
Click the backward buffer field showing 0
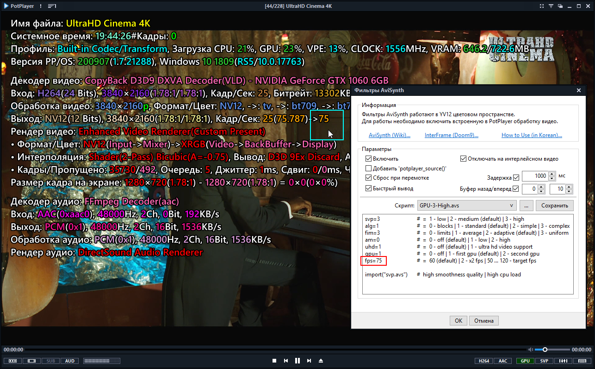point(530,189)
